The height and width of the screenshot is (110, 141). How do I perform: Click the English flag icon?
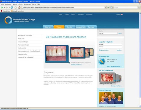[x=122, y=14]
